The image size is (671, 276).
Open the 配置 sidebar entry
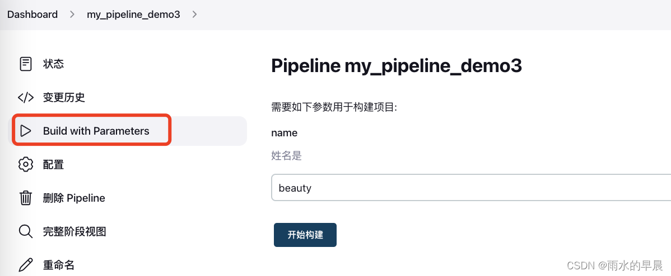point(54,165)
